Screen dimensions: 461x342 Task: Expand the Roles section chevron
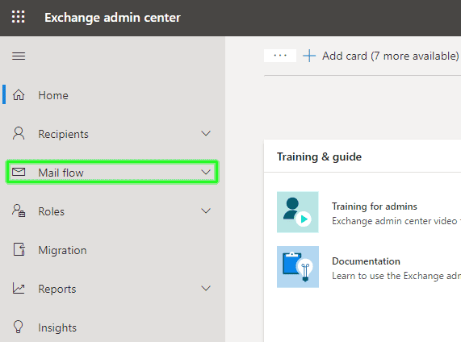[206, 211]
